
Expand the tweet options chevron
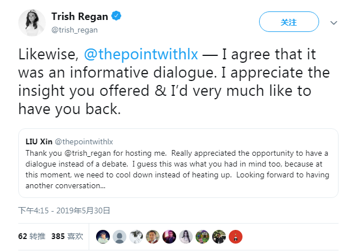pyautogui.click(x=333, y=23)
